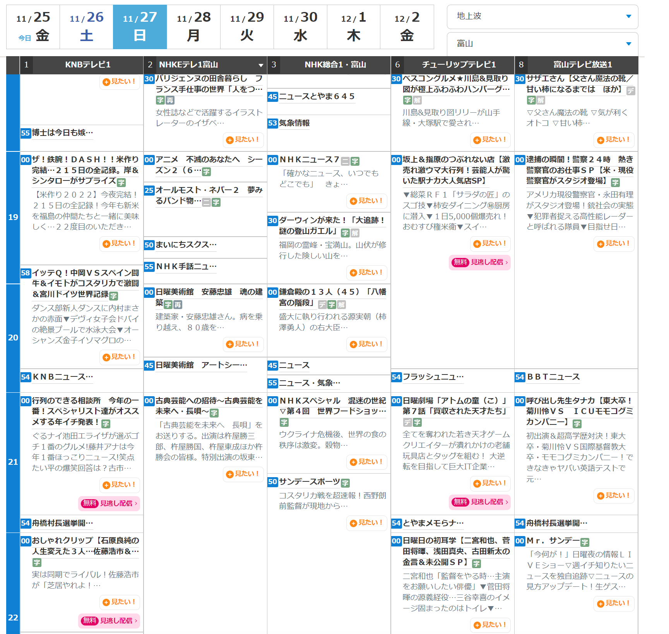Open the 地上波 broadcast type dropdown
669x634 pixels.
point(542,17)
